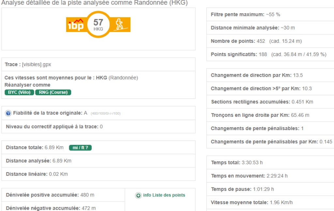Click the hiker pictogram icon
Screen dimensions: 334x211
(120, 24)
